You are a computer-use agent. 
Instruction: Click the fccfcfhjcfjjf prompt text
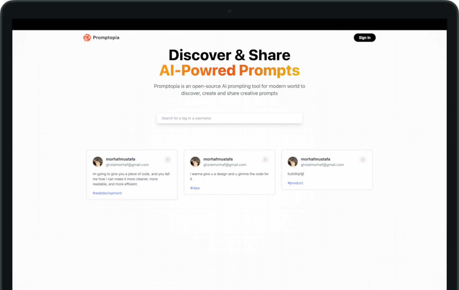tap(296, 174)
